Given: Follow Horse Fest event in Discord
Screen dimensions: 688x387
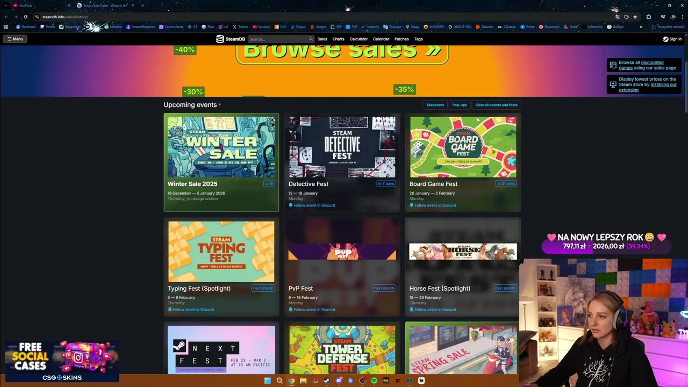Looking at the screenshot, I should pyautogui.click(x=433, y=310).
